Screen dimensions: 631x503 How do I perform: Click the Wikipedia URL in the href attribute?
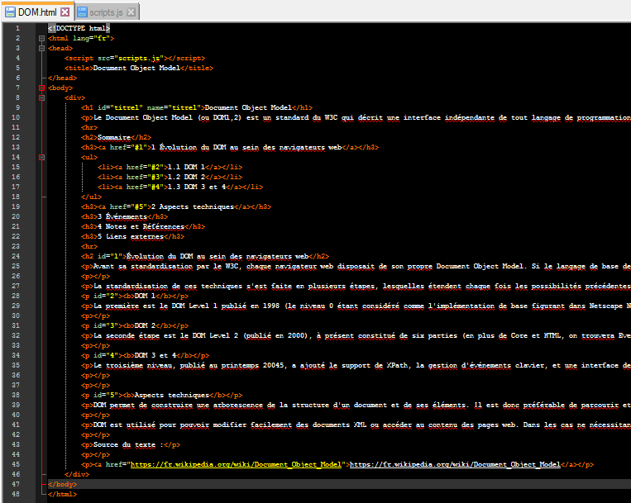click(x=236, y=464)
